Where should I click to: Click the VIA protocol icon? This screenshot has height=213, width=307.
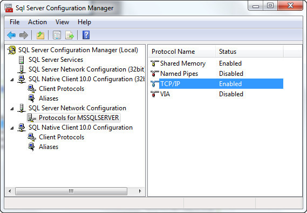pyautogui.click(x=154, y=94)
